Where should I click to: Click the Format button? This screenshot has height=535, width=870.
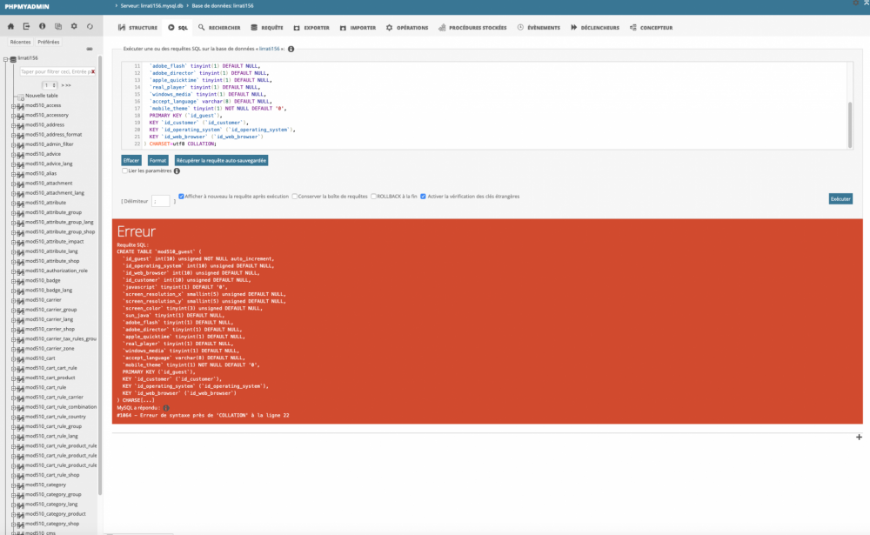click(x=157, y=160)
